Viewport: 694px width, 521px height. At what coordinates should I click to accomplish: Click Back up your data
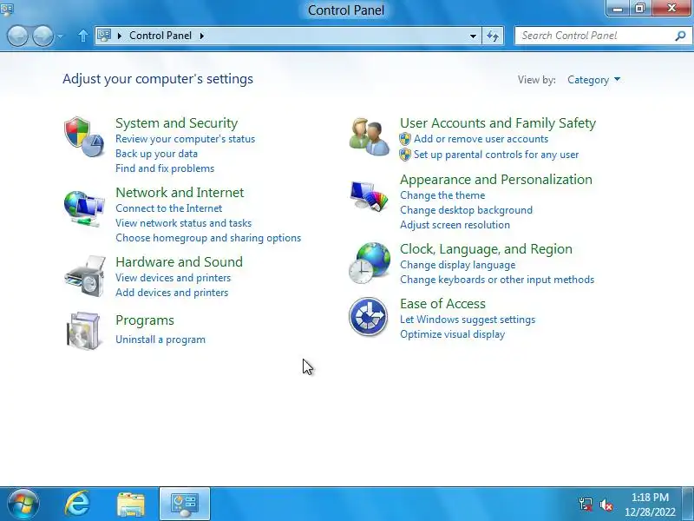157,154
